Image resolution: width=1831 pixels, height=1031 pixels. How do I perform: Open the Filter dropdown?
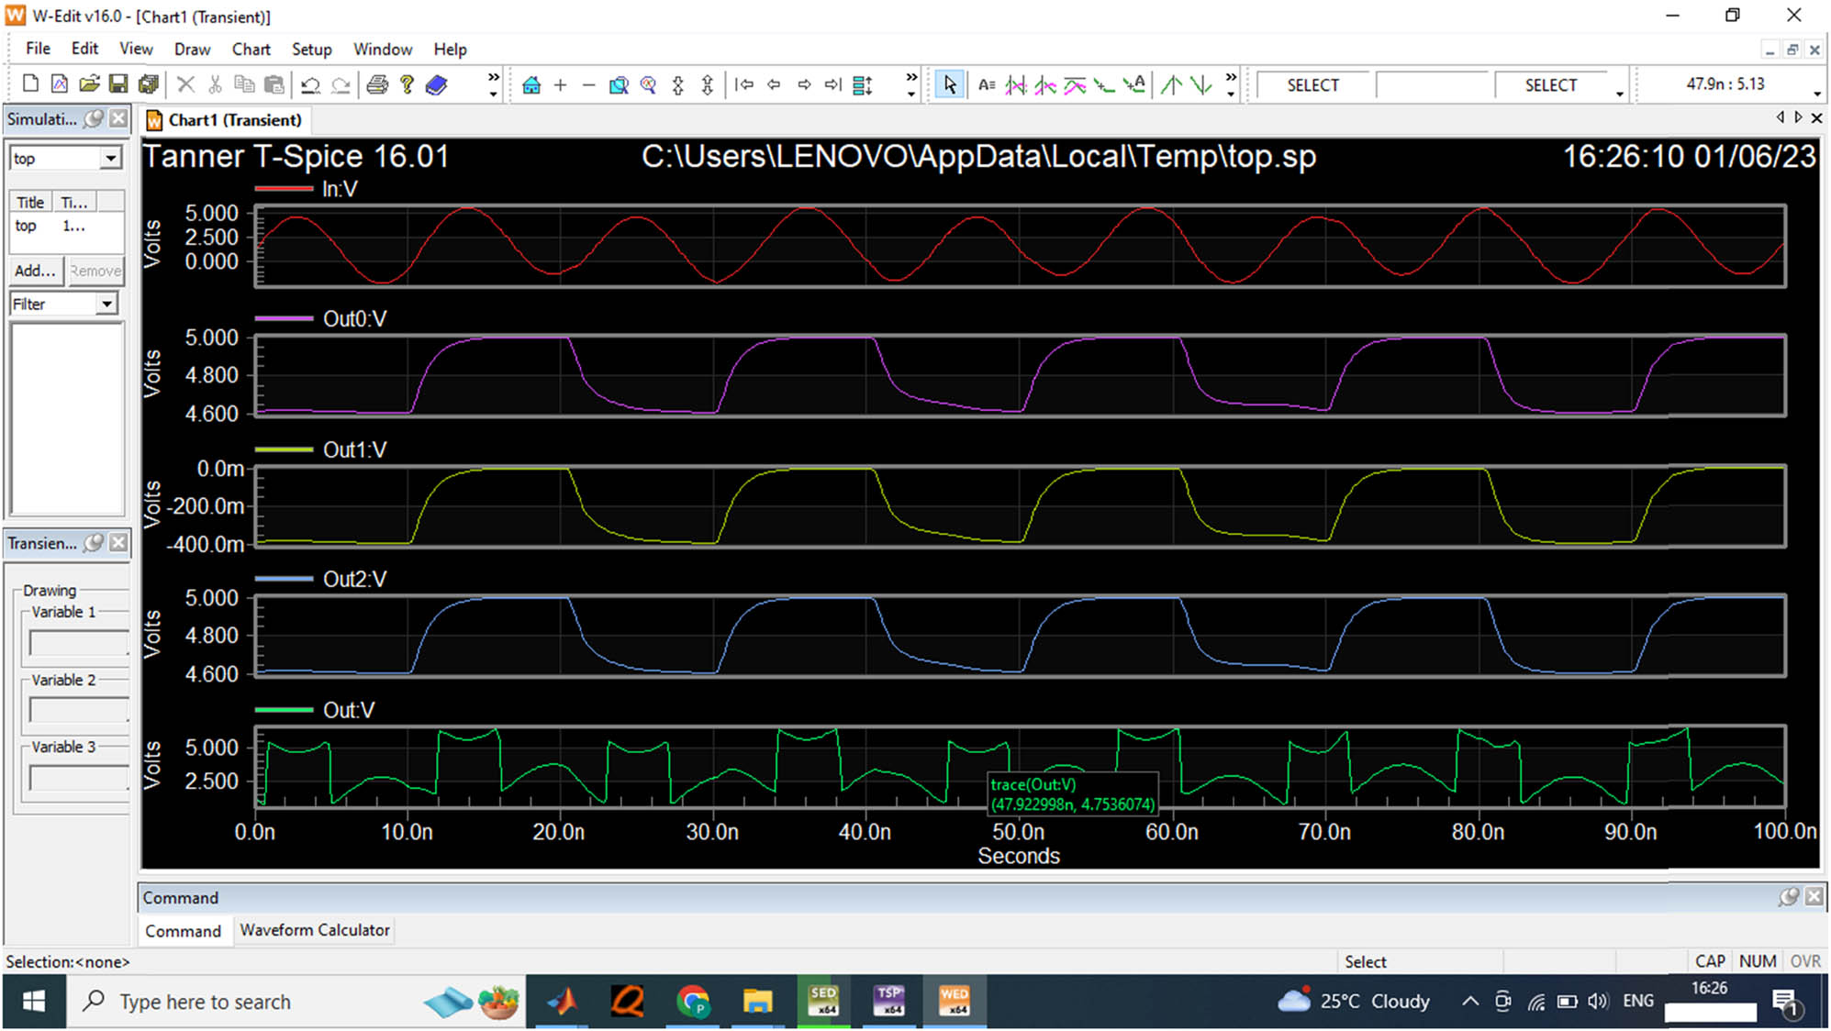tap(107, 304)
